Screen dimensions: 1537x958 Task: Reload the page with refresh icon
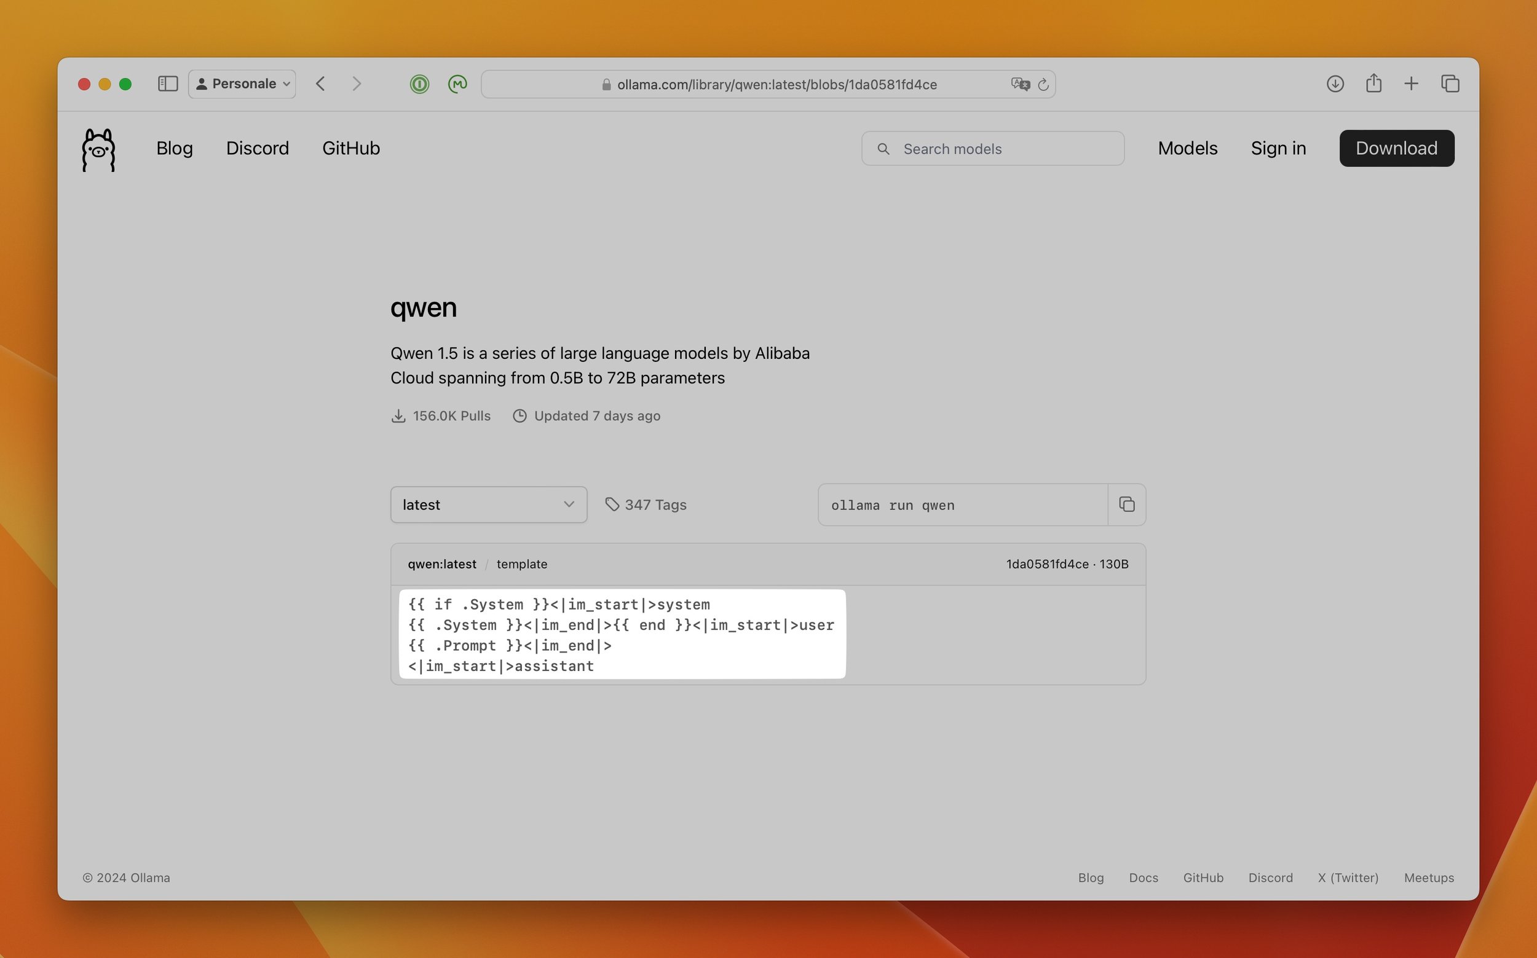pyautogui.click(x=1043, y=84)
